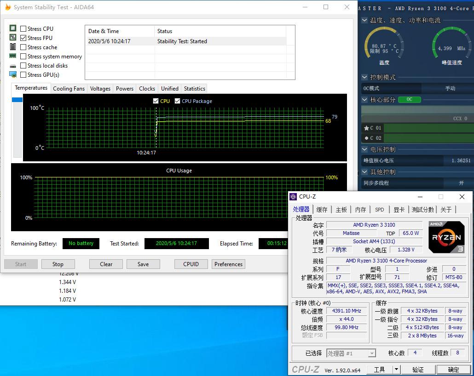Open AIDA64 Preferences
474x376 pixels.
point(228,264)
